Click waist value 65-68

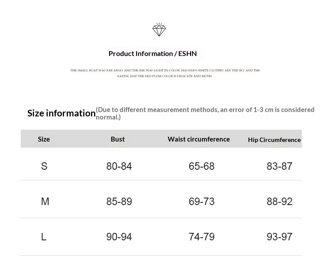tap(202, 166)
